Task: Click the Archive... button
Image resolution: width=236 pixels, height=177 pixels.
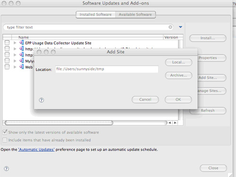Action: coord(178,75)
